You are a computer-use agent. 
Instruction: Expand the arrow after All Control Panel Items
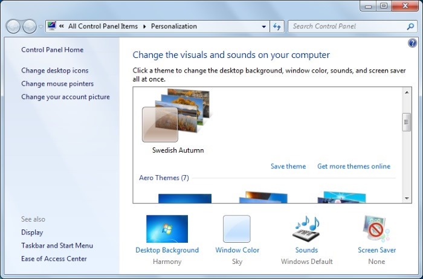coord(144,27)
